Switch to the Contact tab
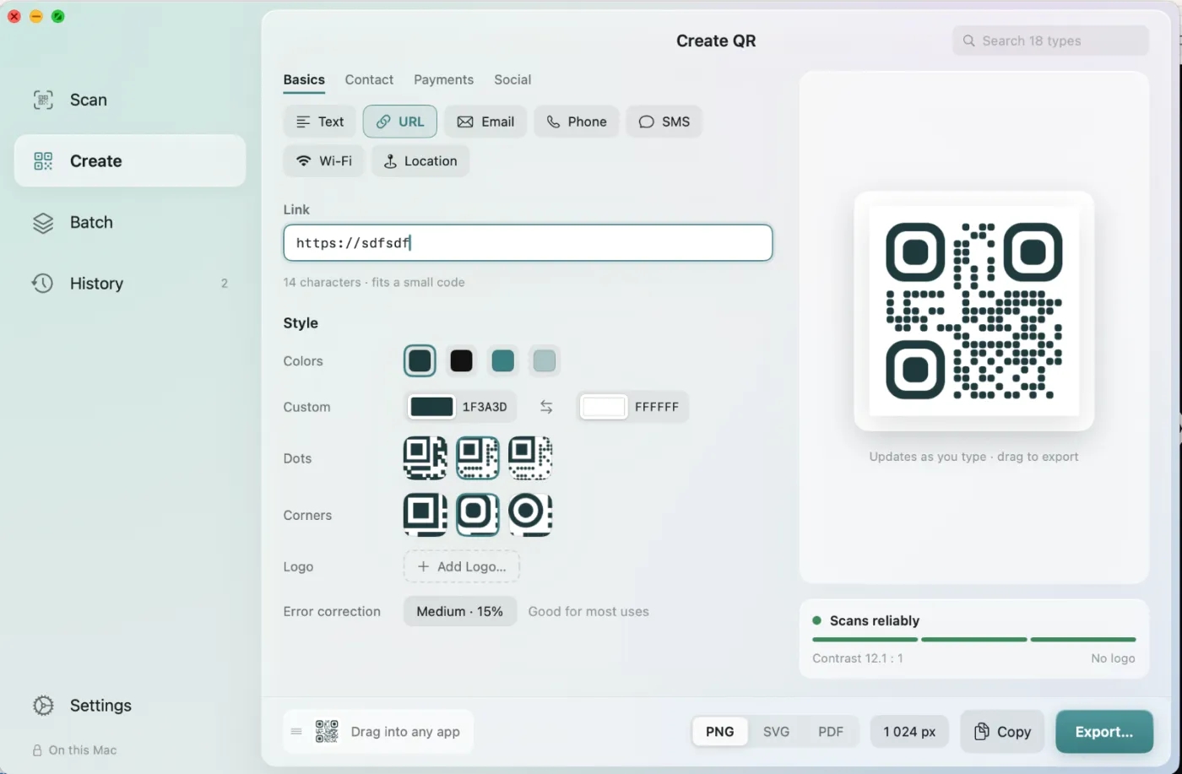 [x=369, y=79]
